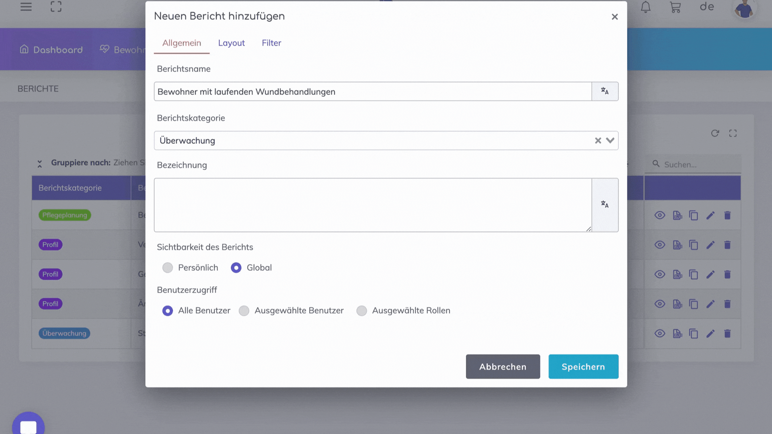Click translate icon beside Bezeichnung textarea
Image resolution: width=772 pixels, height=434 pixels.
point(605,205)
